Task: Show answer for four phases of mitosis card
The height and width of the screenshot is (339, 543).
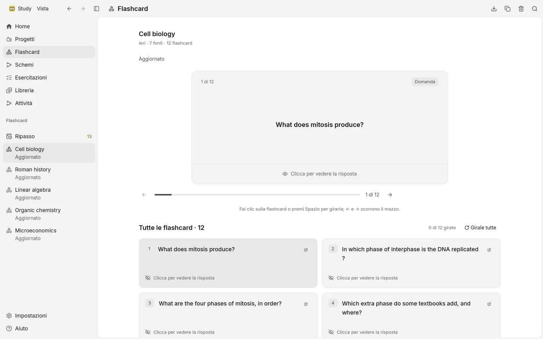Action: pyautogui.click(x=180, y=332)
